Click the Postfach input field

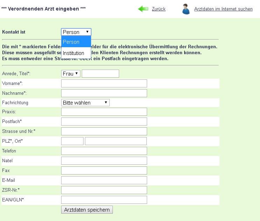click(104, 122)
